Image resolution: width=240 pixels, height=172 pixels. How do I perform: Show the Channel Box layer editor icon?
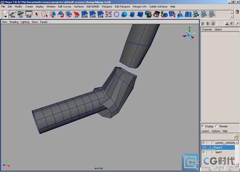(213, 24)
